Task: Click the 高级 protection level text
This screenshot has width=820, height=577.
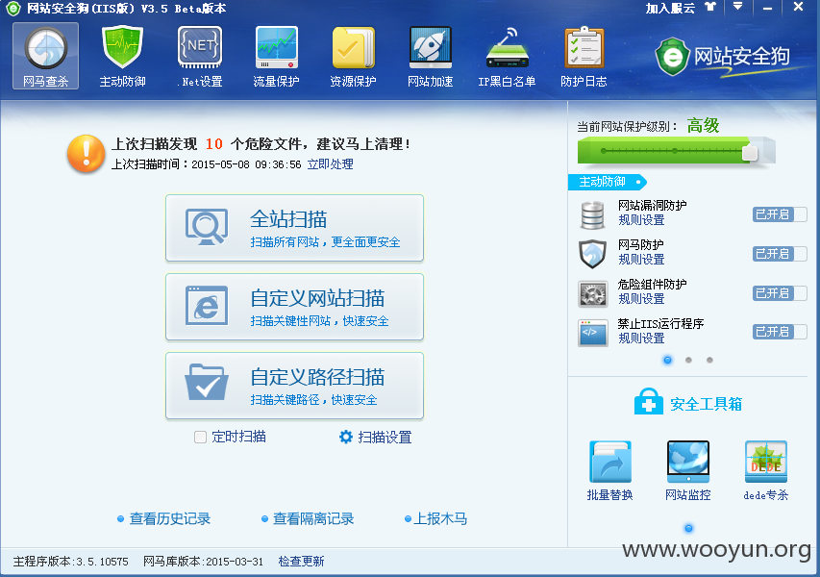Action: 703,126
